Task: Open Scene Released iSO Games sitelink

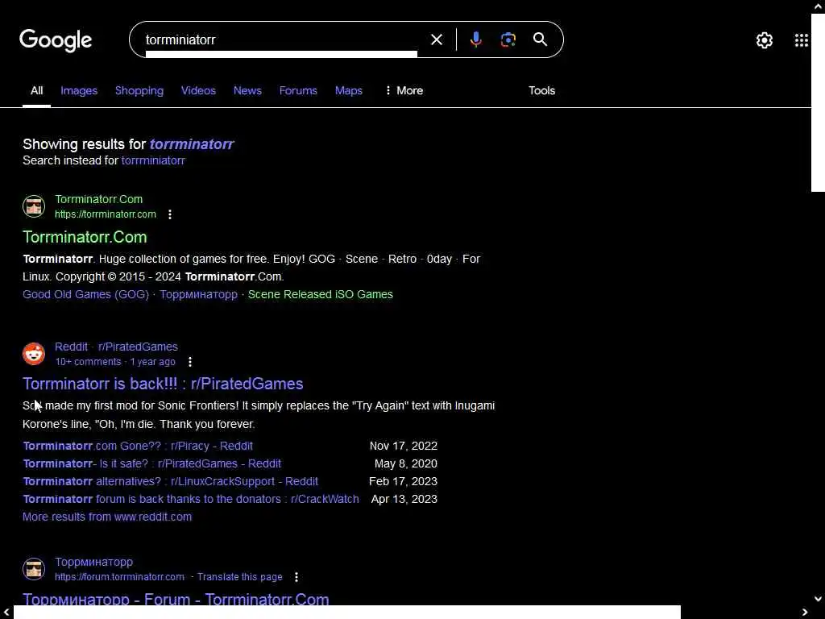Action: point(321,294)
